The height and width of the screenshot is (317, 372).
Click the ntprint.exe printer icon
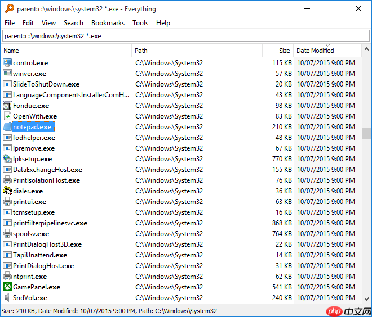pos(7,277)
